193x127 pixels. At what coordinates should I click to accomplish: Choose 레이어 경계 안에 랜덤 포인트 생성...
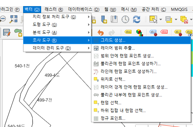tap(141, 87)
